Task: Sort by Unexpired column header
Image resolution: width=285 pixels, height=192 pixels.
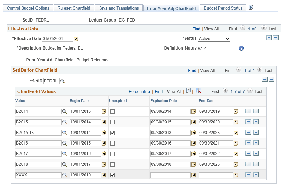Action: click(118, 101)
